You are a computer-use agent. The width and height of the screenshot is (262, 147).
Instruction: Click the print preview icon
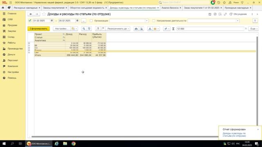click(x=141, y=29)
